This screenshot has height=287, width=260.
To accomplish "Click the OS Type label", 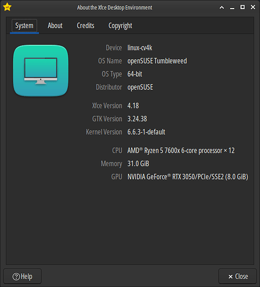I will (x=112, y=74).
